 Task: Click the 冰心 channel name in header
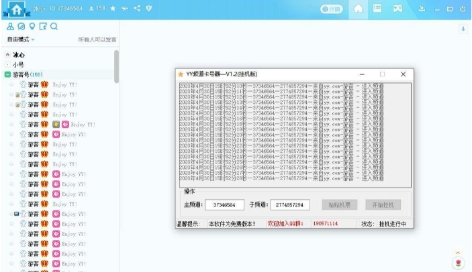(38, 9)
